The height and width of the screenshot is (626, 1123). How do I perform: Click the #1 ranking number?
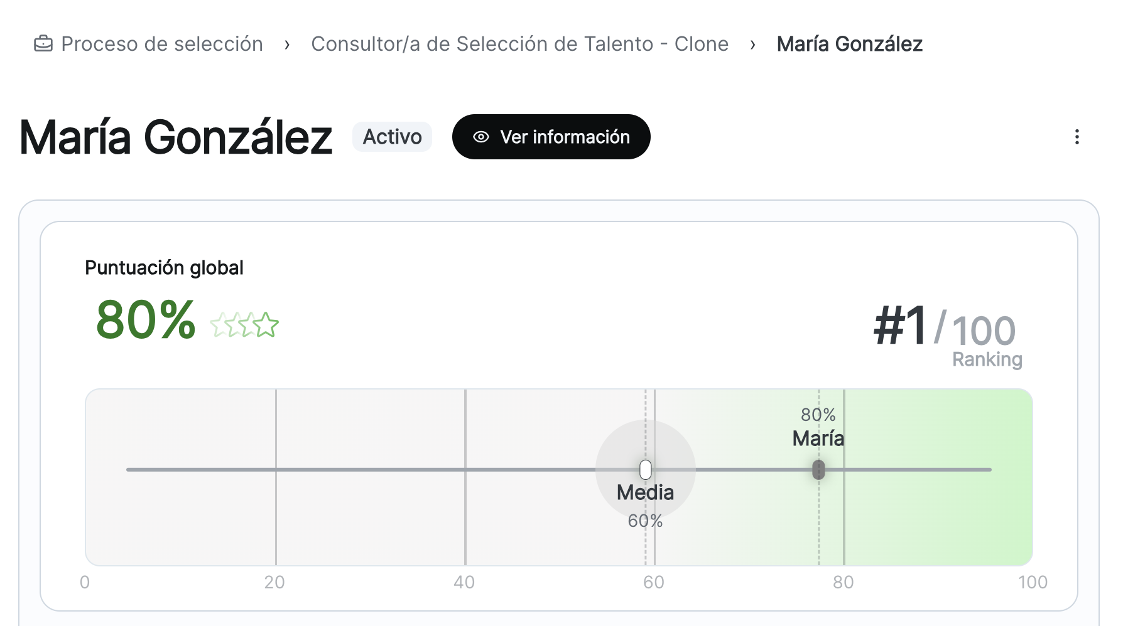pyautogui.click(x=900, y=326)
